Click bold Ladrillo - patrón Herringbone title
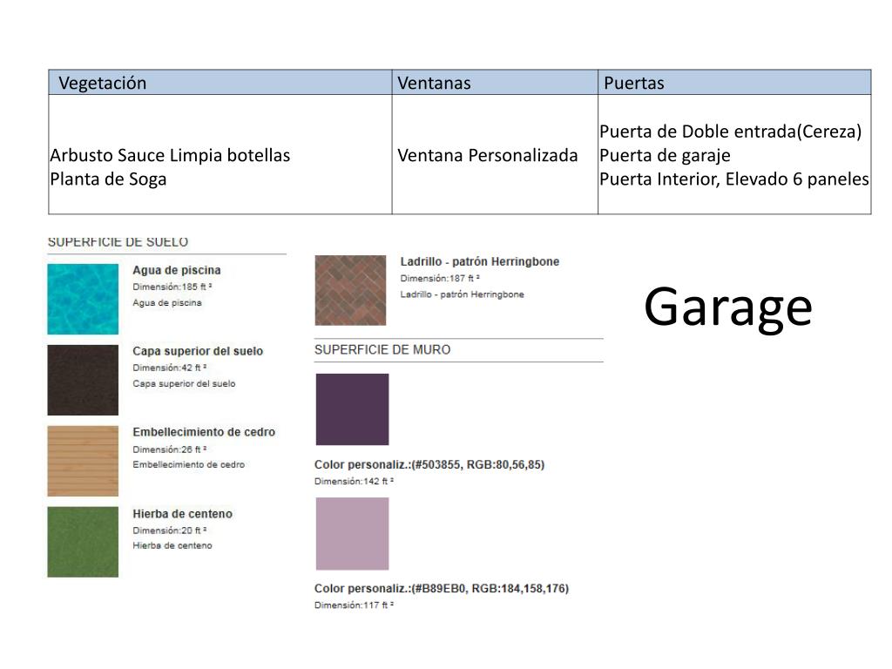Image resolution: width=892 pixels, height=669 pixels. click(x=480, y=261)
